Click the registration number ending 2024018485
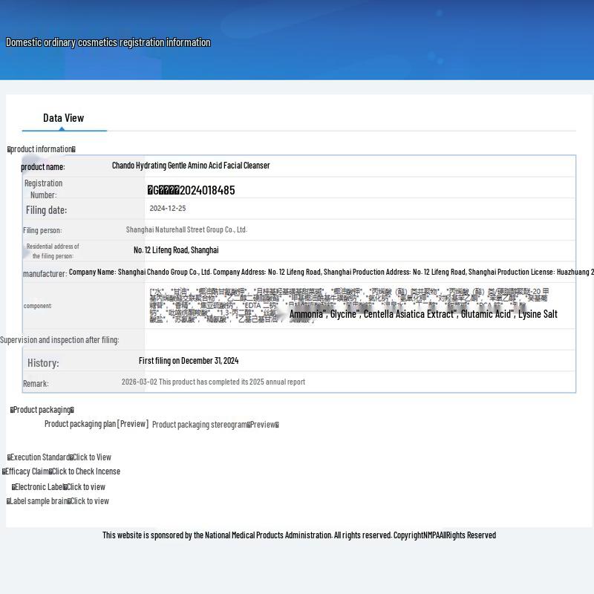The width and height of the screenshot is (594, 594). [x=192, y=190]
